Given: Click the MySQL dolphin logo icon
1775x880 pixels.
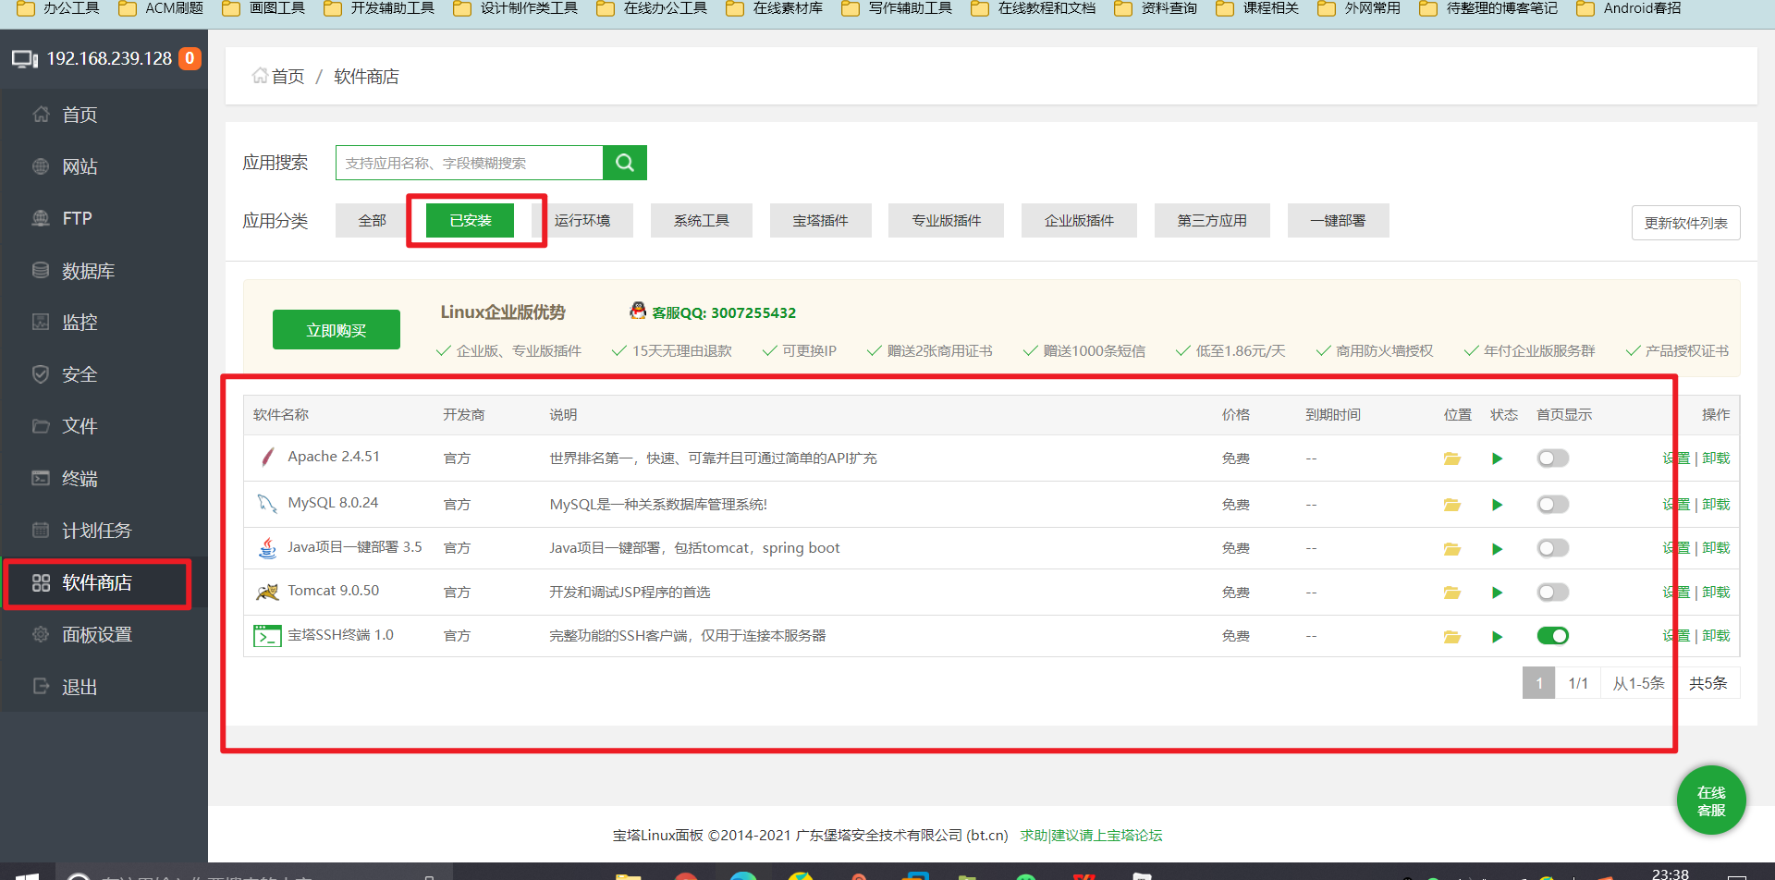Looking at the screenshot, I should 267,503.
